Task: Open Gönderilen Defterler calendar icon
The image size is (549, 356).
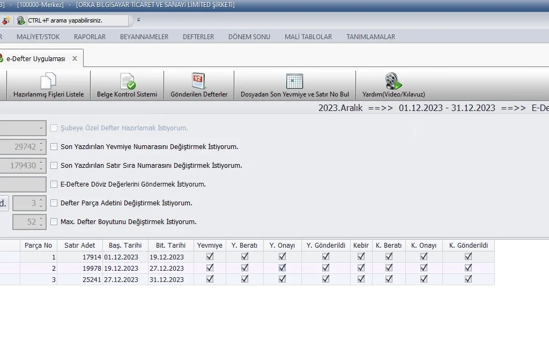Action: (x=199, y=81)
